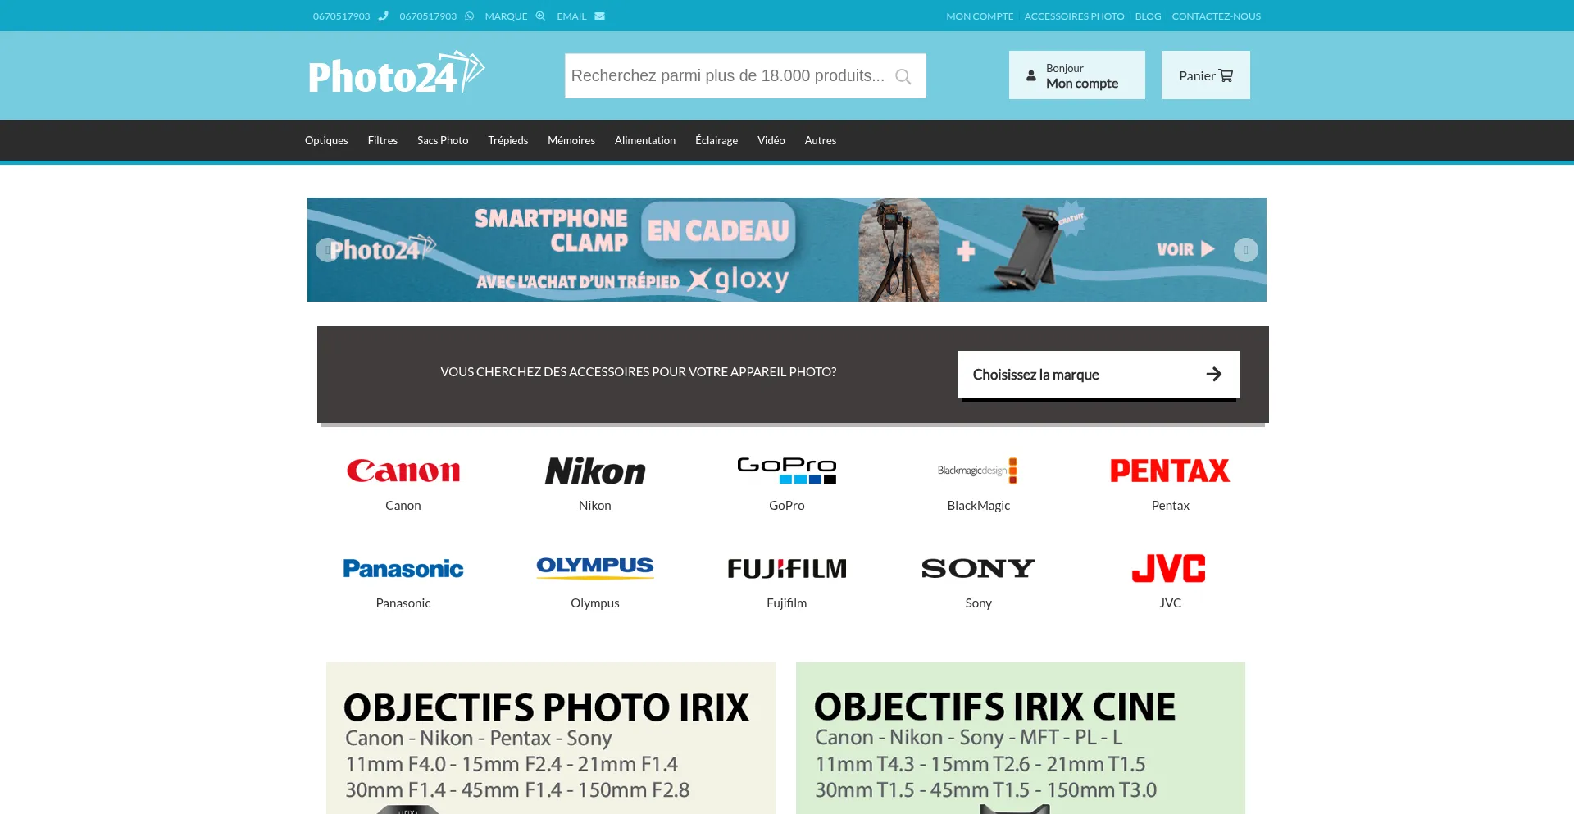1574x814 pixels.
Task: Advance banner carousel with right arrow
Action: click(1245, 250)
